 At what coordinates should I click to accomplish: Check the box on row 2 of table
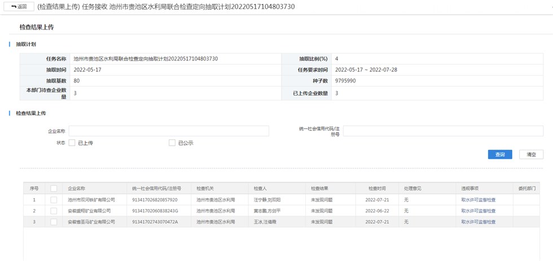(54, 211)
